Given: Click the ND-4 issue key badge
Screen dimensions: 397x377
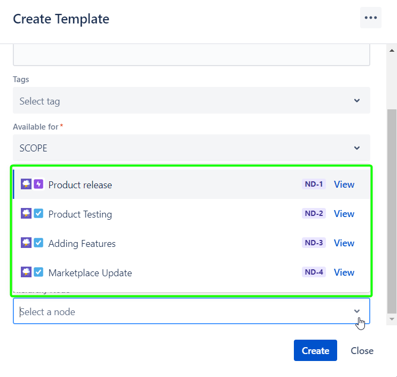Looking at the screenshot, I should (314, 272).
